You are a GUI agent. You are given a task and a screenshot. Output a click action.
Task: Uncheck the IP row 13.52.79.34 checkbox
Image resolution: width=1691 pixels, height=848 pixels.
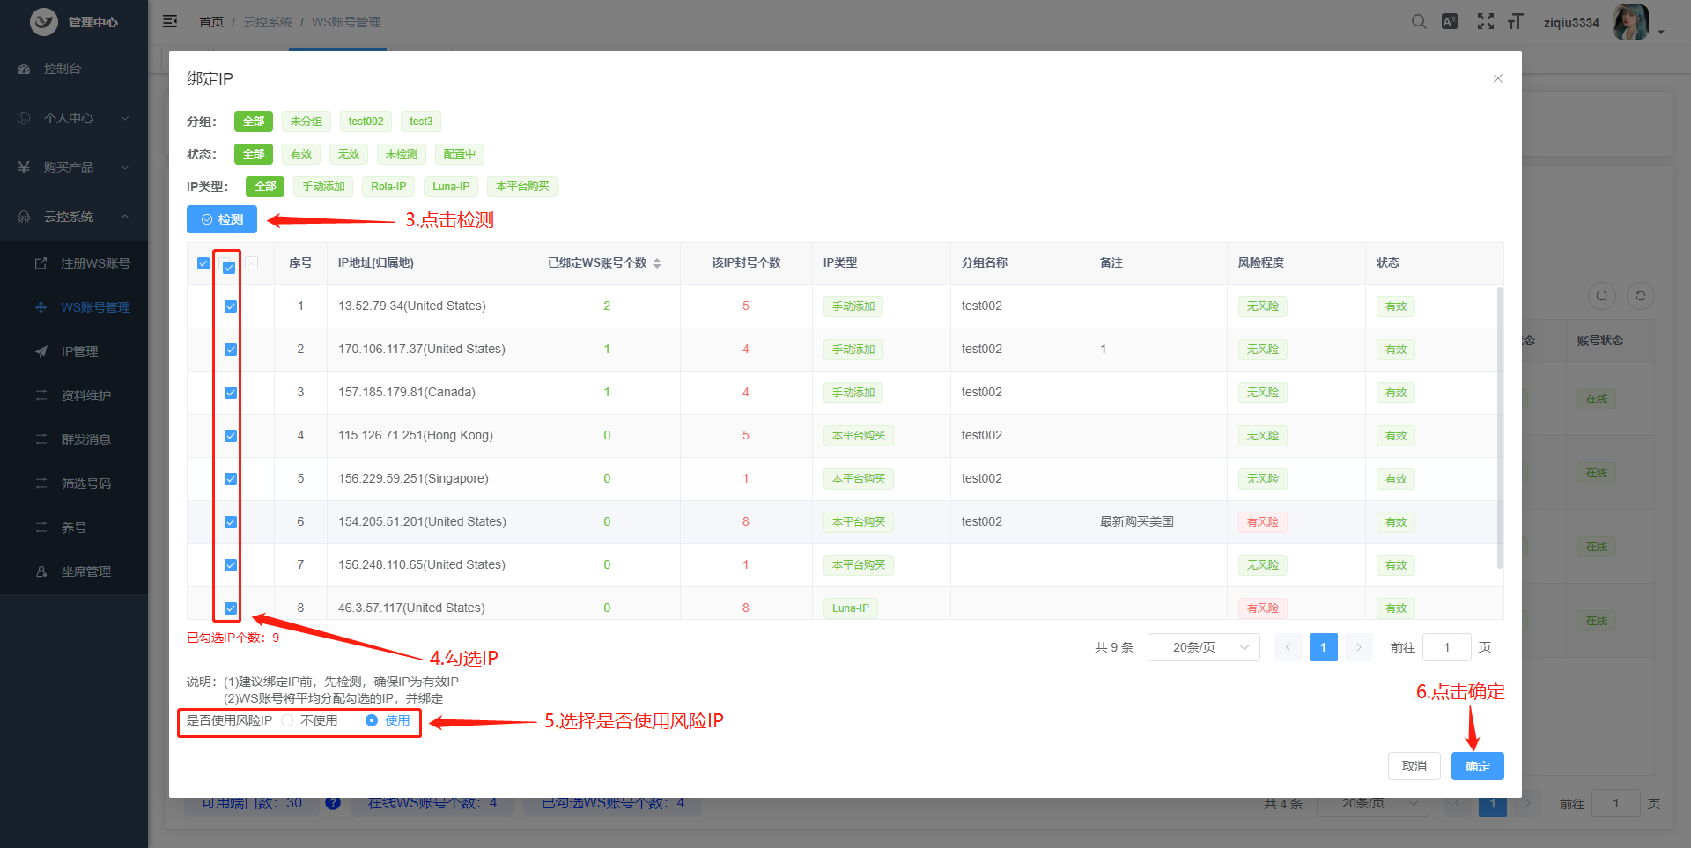[231, 306]
